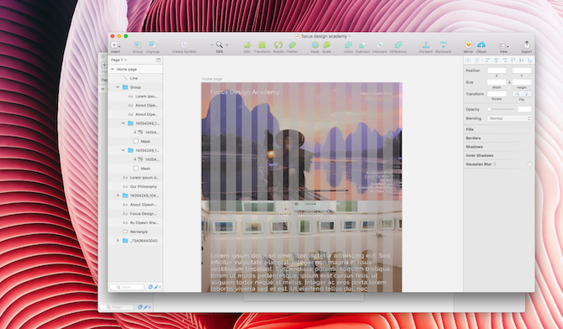
Task: Select the Mask tool icon
Action: pyautogui.click(x=315, y=44)
